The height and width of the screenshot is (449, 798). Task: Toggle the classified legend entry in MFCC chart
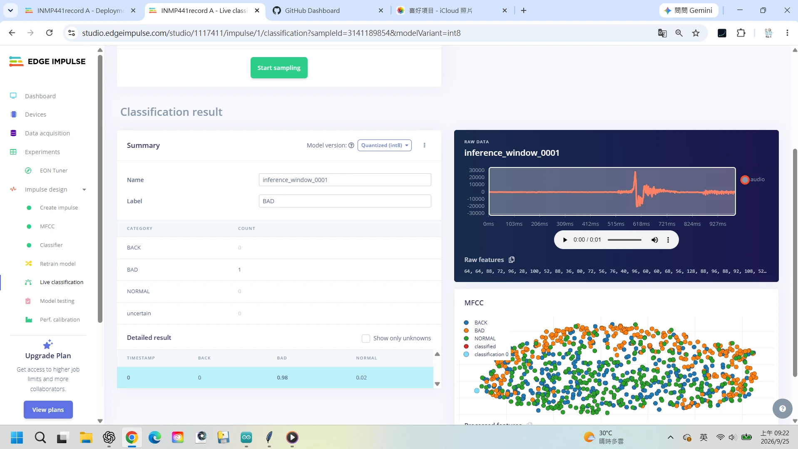tap(480, 346)
